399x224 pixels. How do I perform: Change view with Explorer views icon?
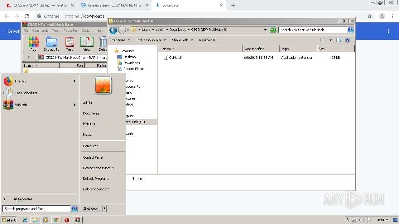[x=323, y=40]
